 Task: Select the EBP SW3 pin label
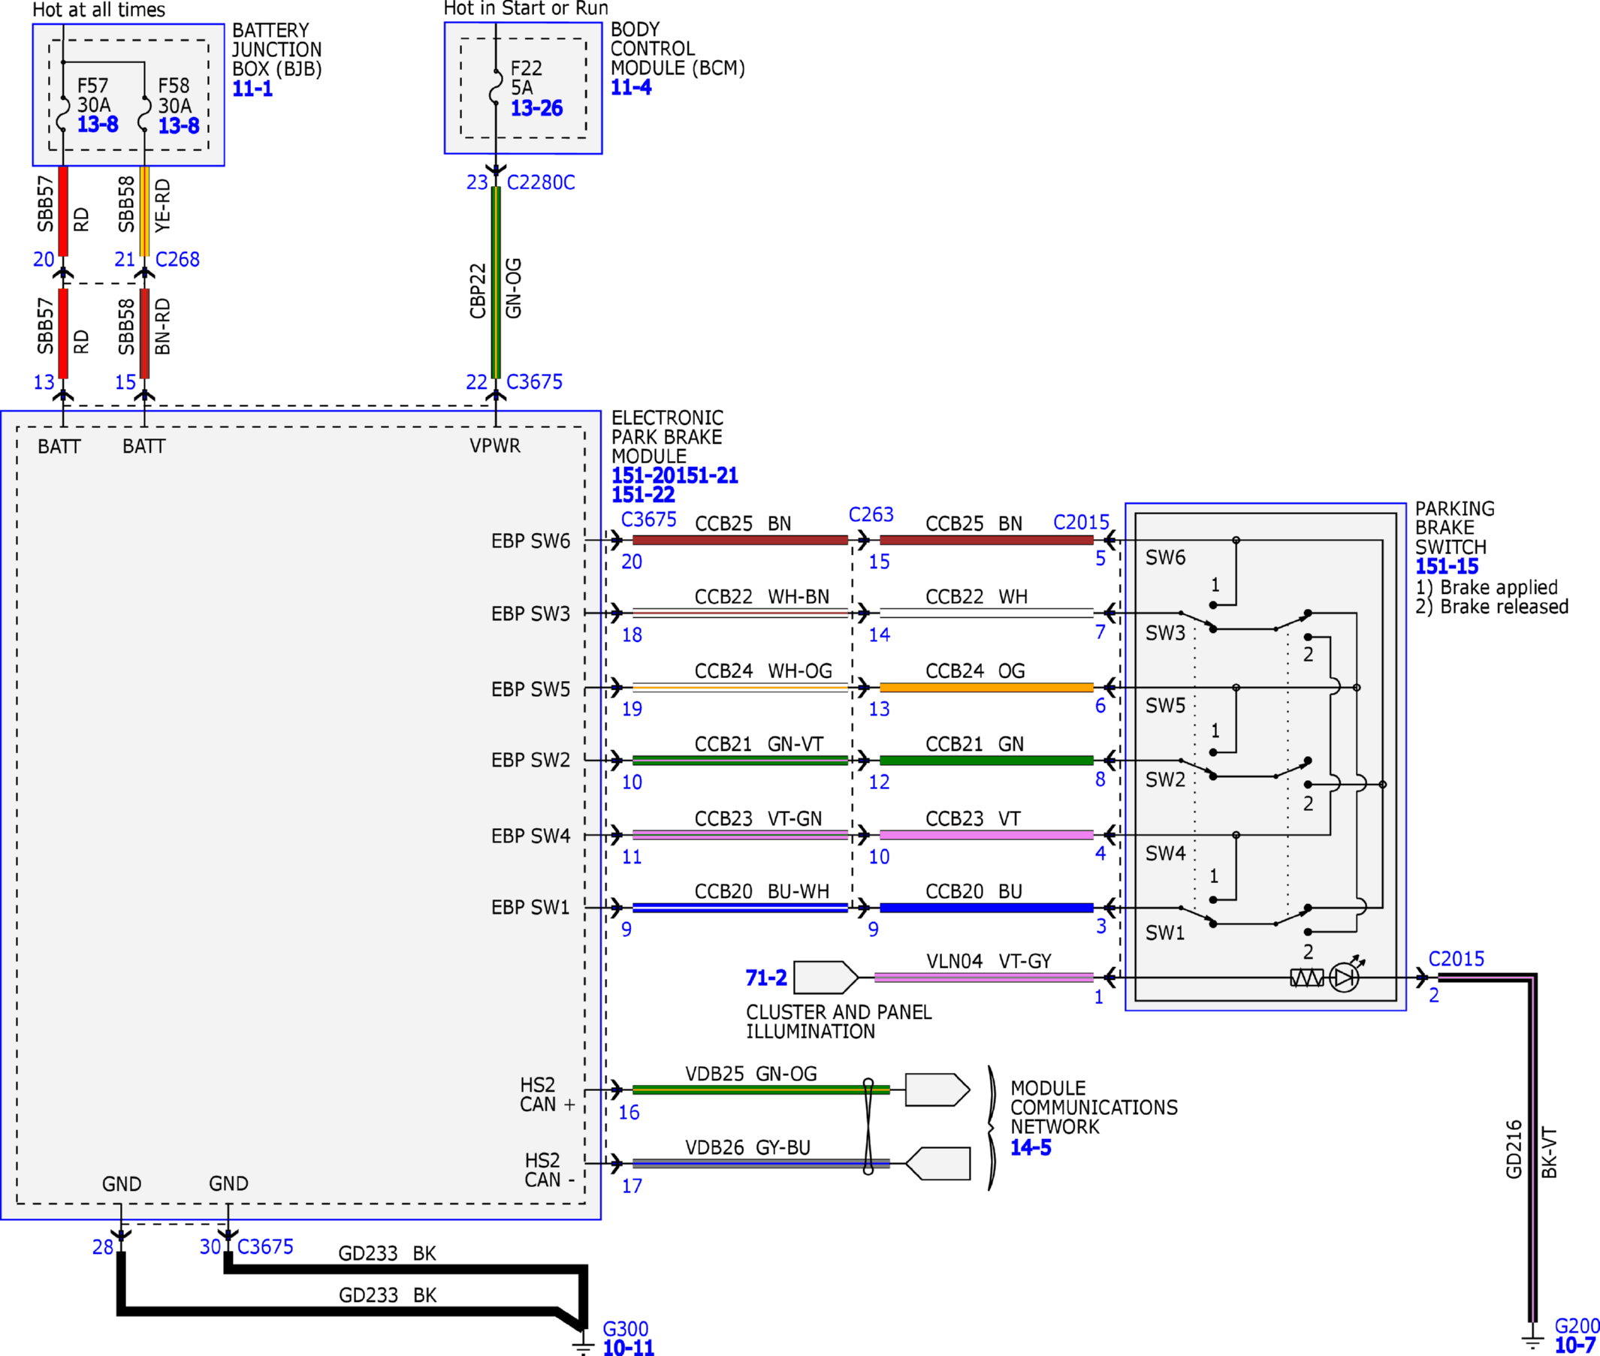[x=530, y=613]
